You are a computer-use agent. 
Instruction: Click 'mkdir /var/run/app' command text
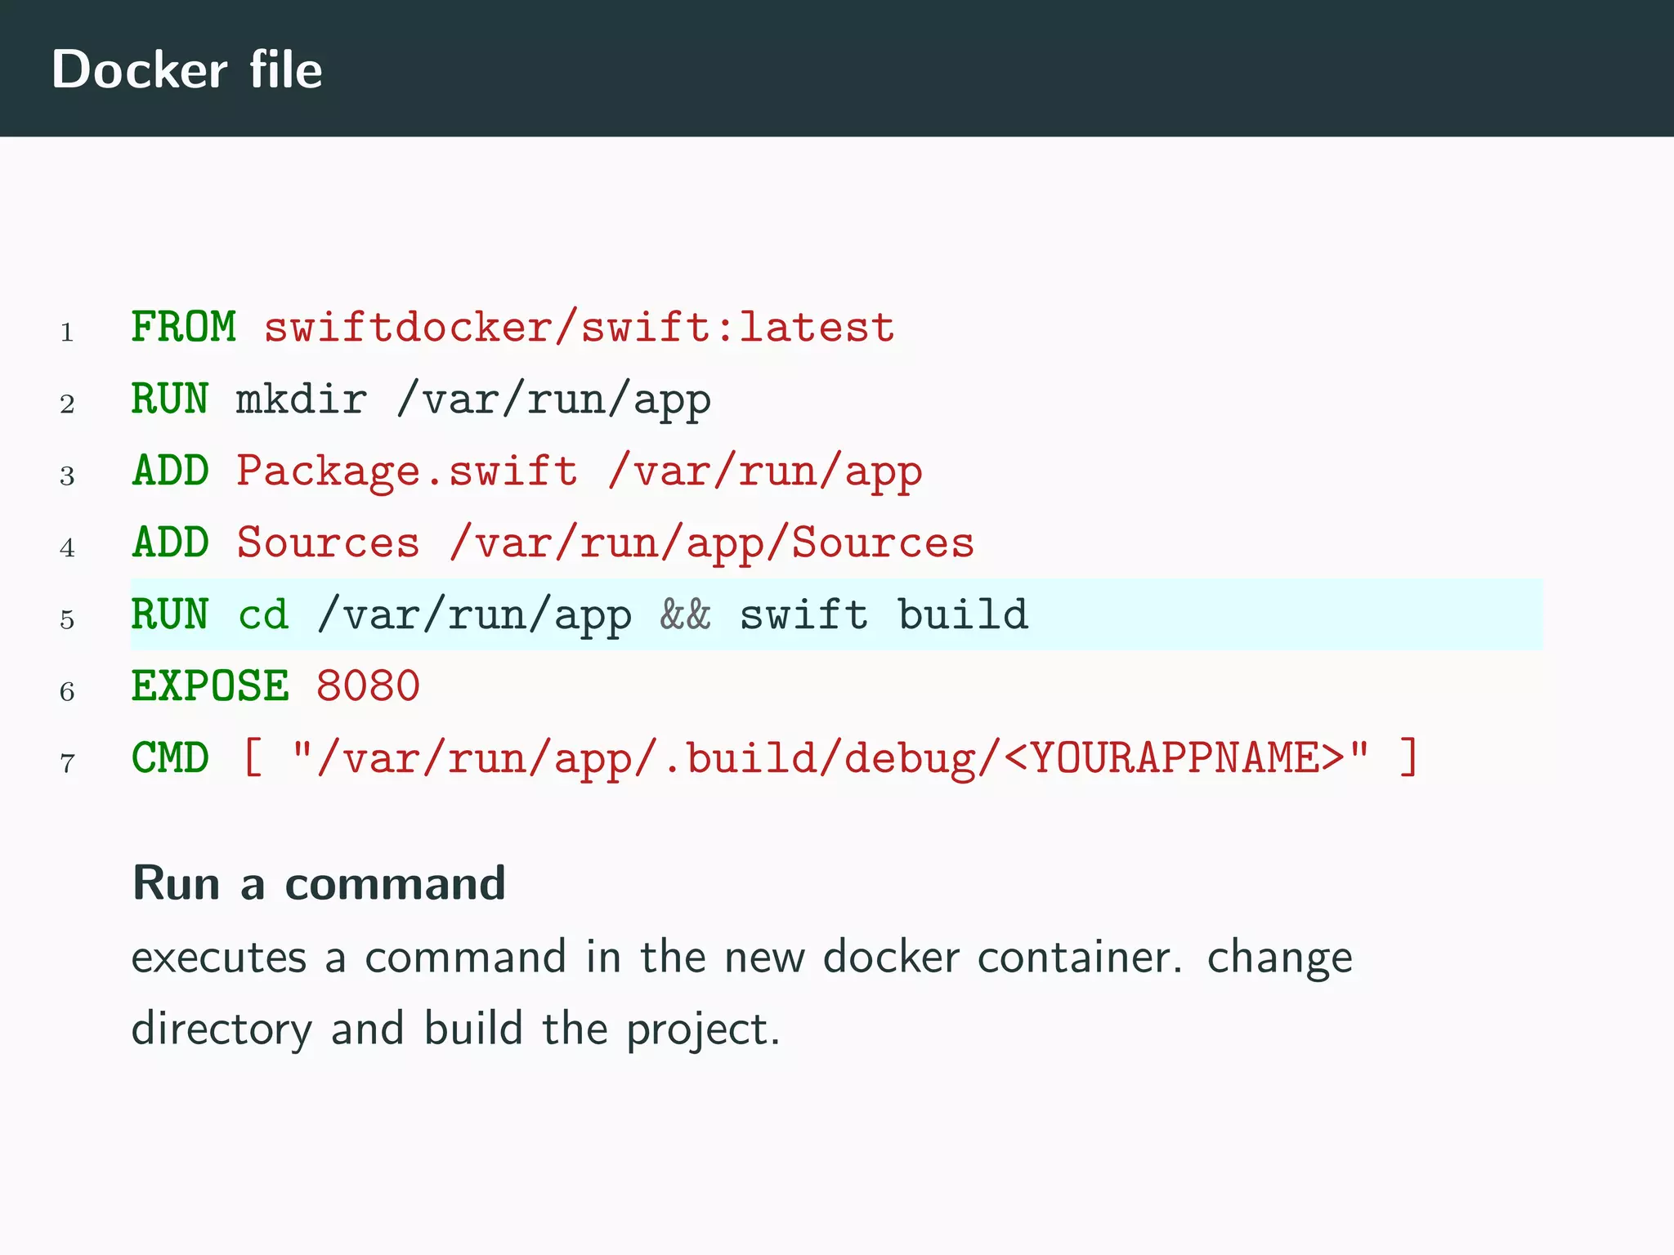point(473,400)
